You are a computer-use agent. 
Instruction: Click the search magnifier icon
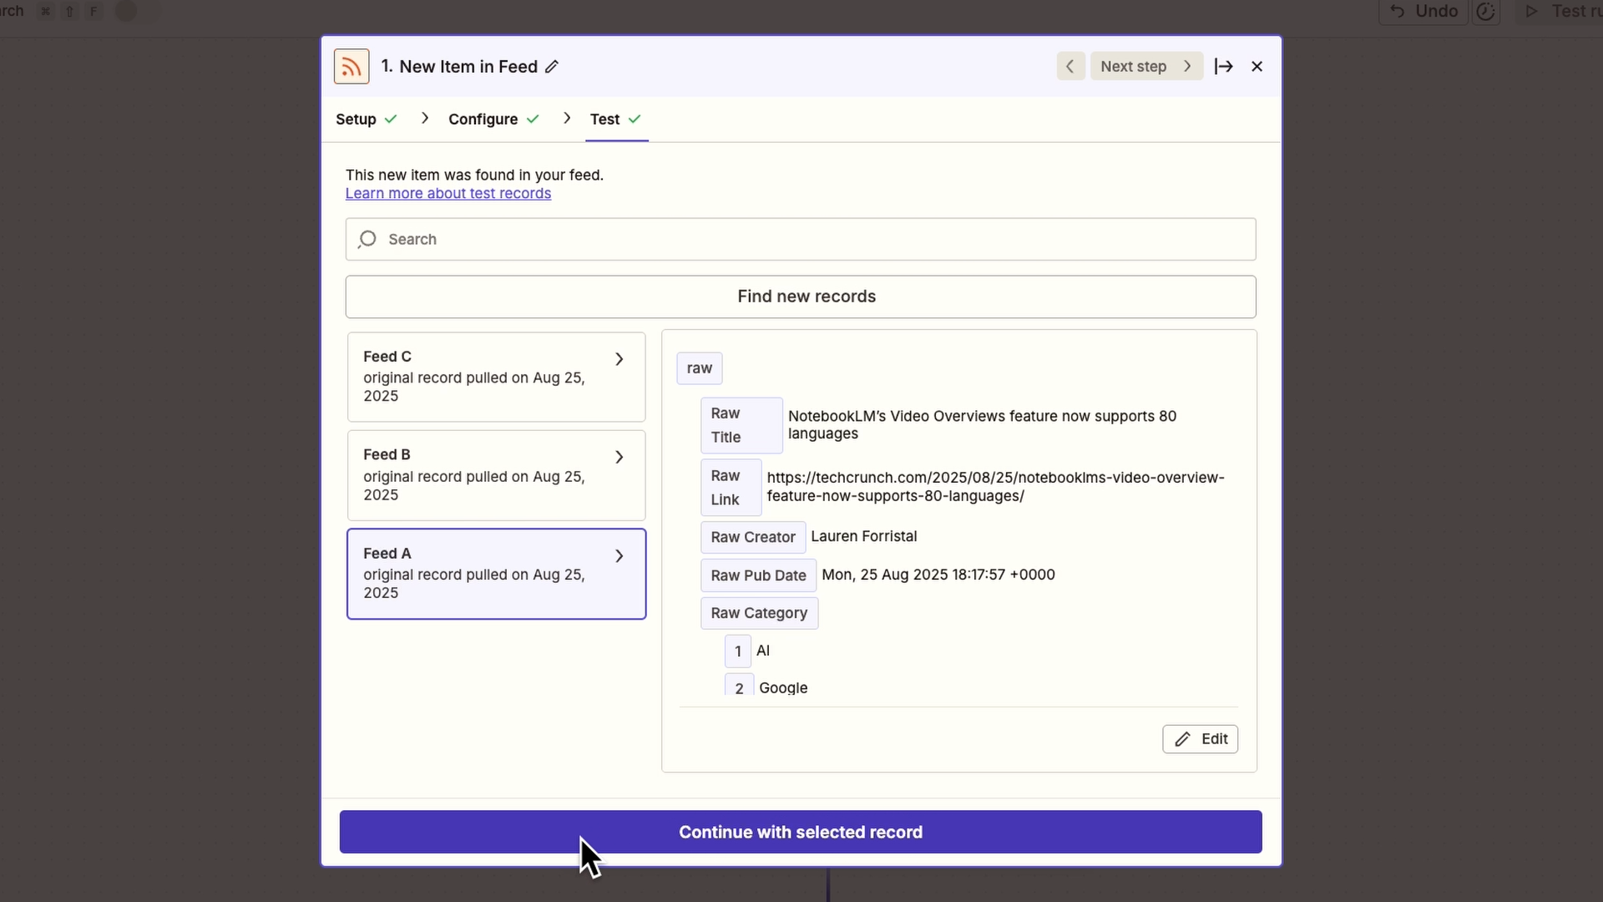[x=367, y=240]
